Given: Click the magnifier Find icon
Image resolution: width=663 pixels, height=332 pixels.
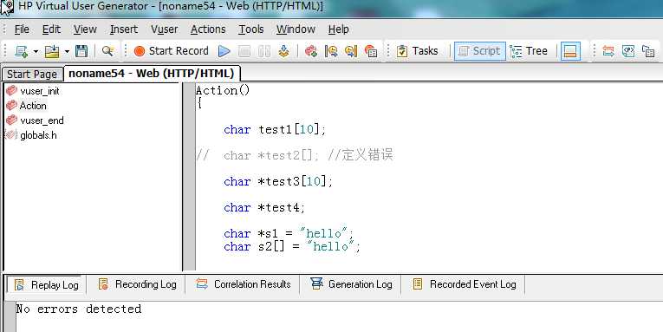Looking at the screenshot, I should (107, 51).
